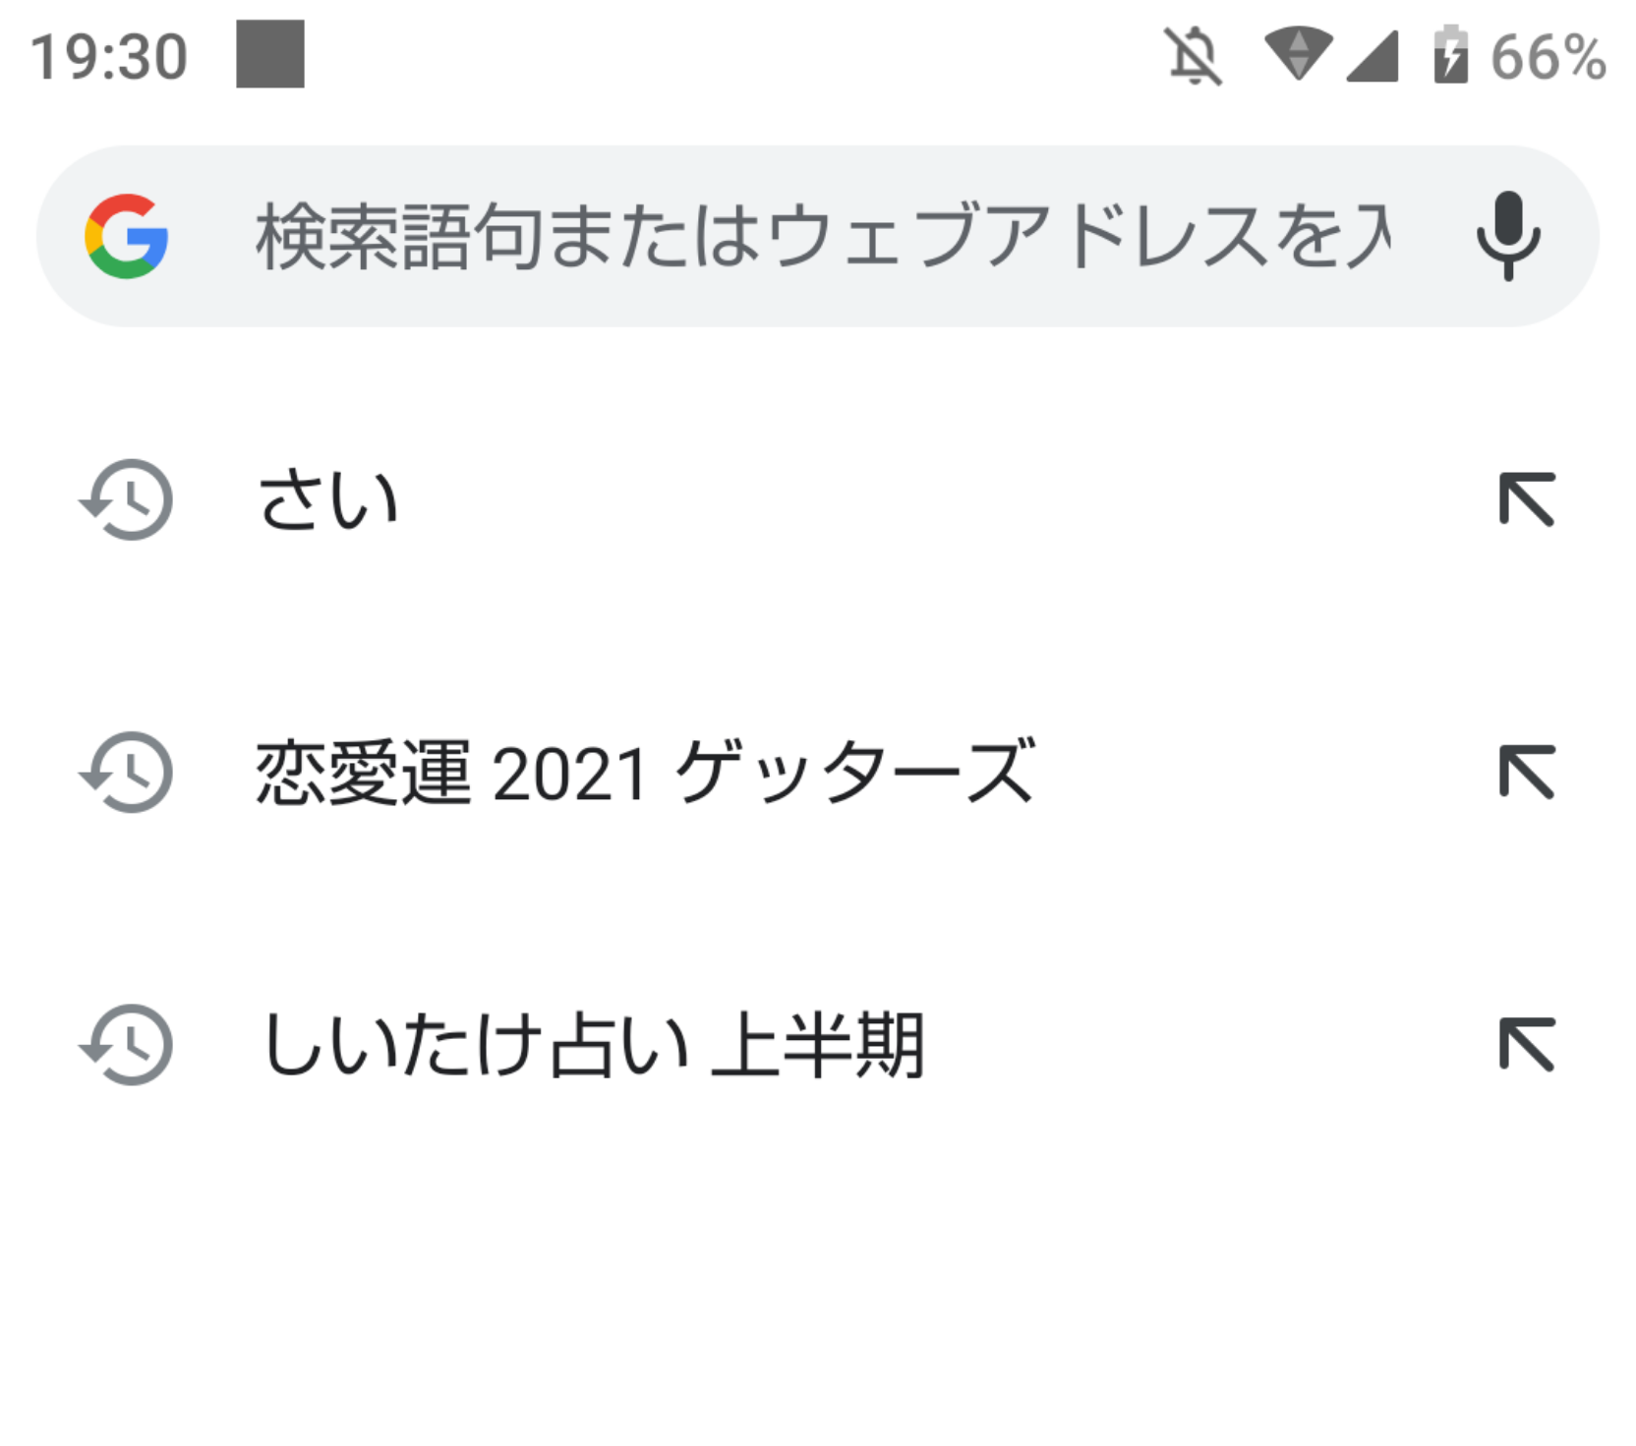The width and height of the screenshot is (1636, 1446).
Task: Tap the placeholder text 検索語句またはウェブアドレスを入力
Action: click(816, 234)
